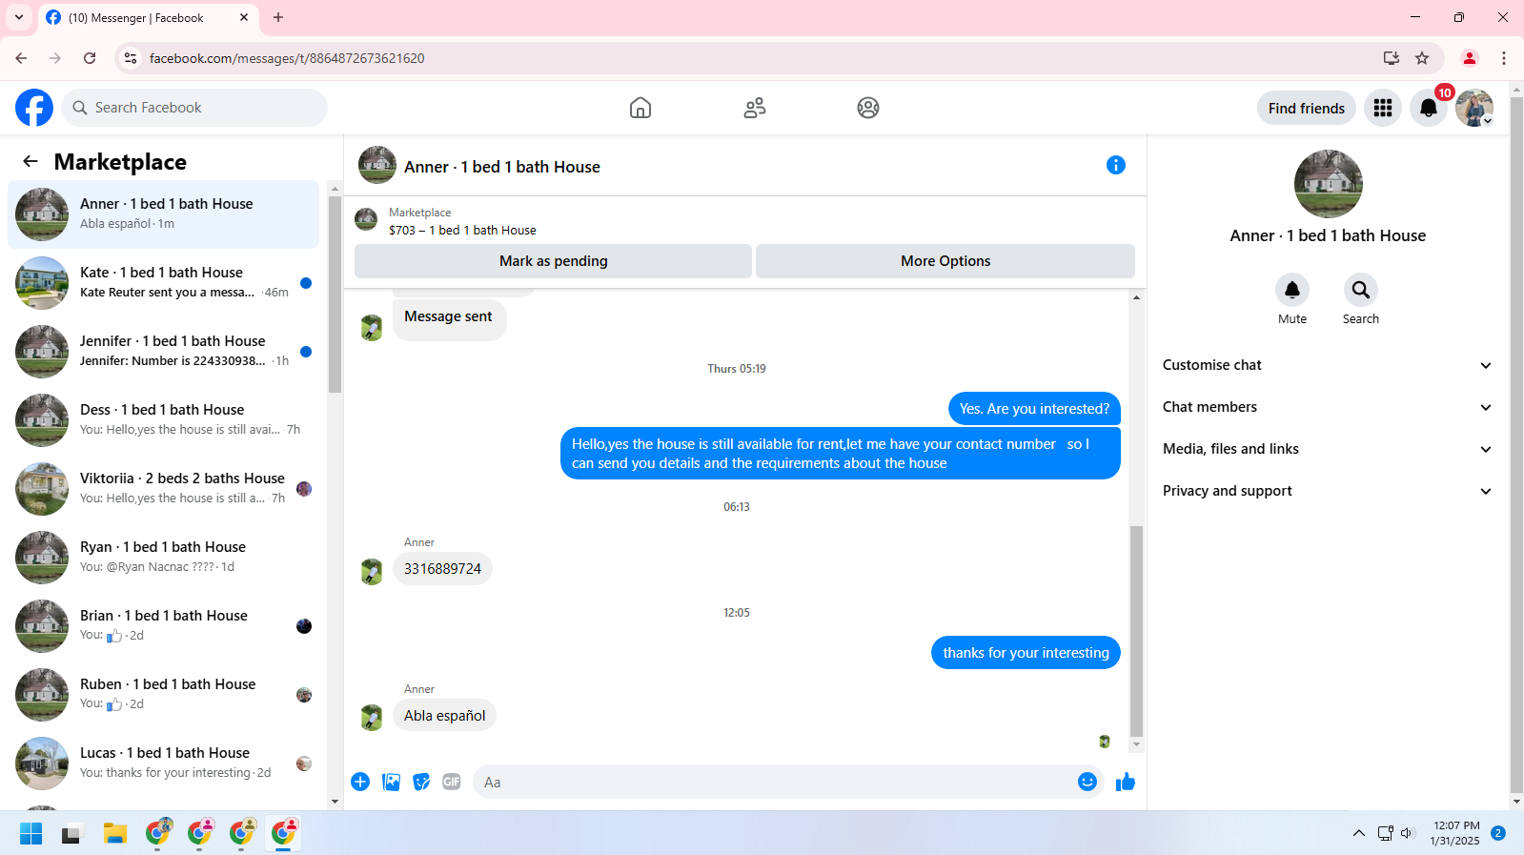1524x855 pixels.
Task: Open the Facebook menu grid icon
Action: point(1383,108)
